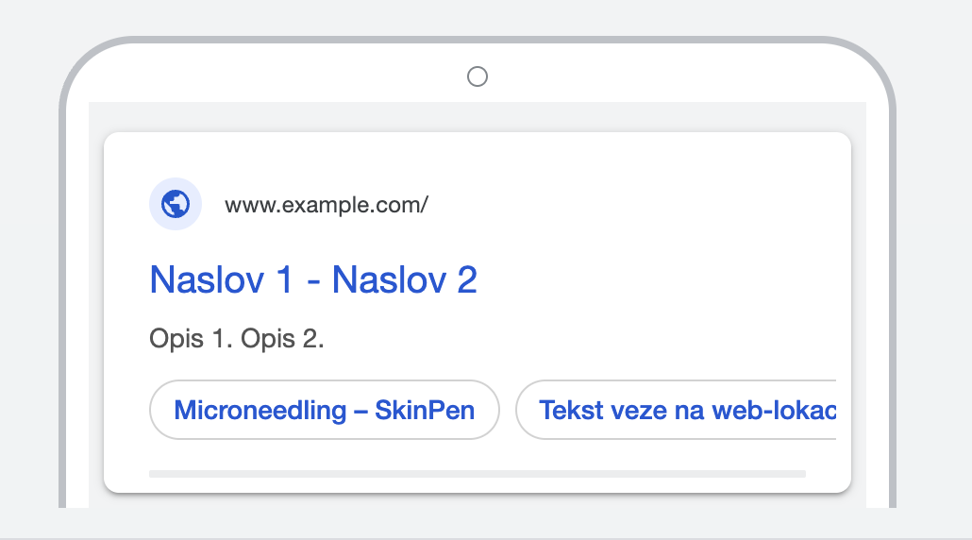
Task: Open the Naslov 1 - Naslov 2 headline
Action: (313, 279)
